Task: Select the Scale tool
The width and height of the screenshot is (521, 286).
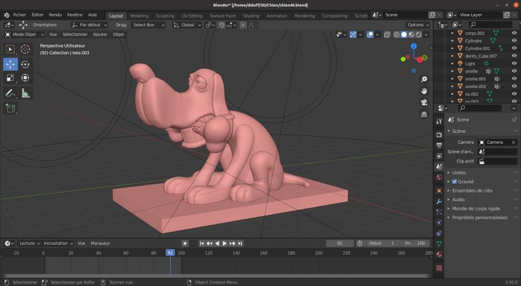Action: click(x=10, y=78)
